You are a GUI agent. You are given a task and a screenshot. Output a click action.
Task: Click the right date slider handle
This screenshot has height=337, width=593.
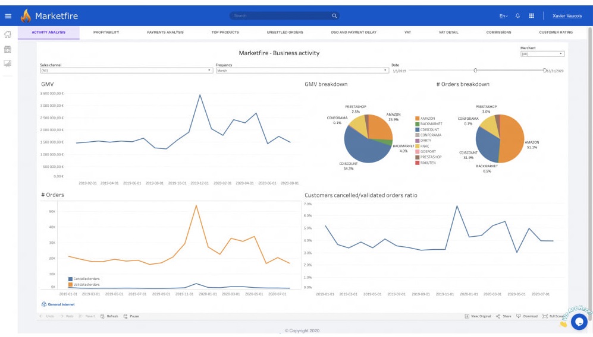pos(545,70)
